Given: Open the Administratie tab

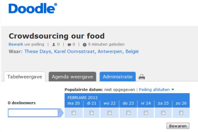Looking at the screenshot, I should 117,77.
